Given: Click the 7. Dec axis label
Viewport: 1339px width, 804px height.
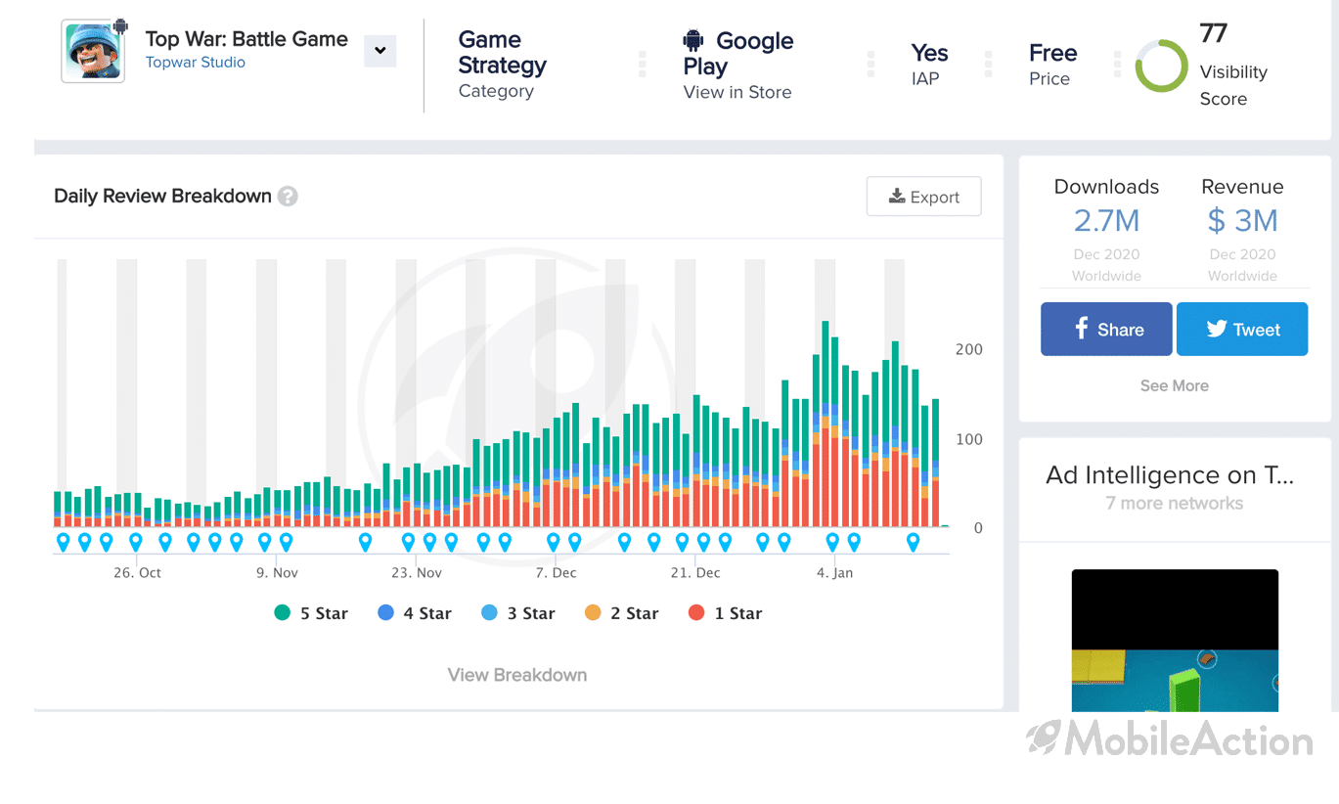Looking at the screenshot, I should (x=557, y=572).
